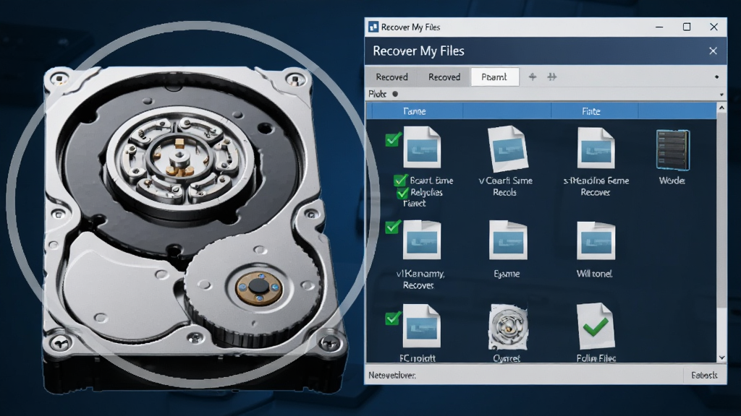Select the 'Worde' server drive icon

[x=672, y=150]
